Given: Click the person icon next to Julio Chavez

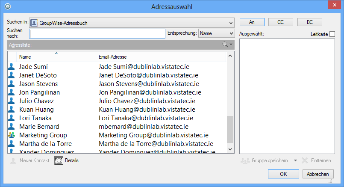Looking at the screenshot, I should (12, 101).
